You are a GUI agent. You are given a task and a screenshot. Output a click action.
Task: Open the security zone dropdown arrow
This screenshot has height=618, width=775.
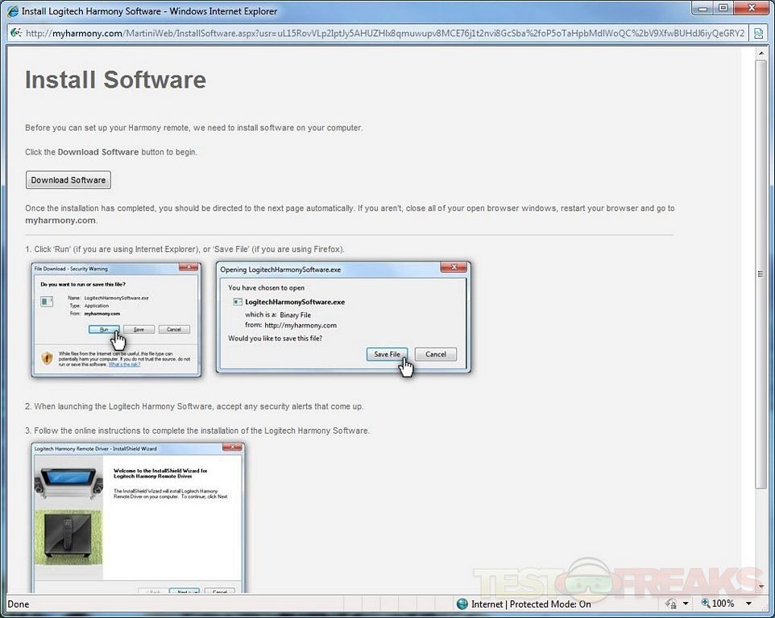pyautogui.click(x=686, y=604)
